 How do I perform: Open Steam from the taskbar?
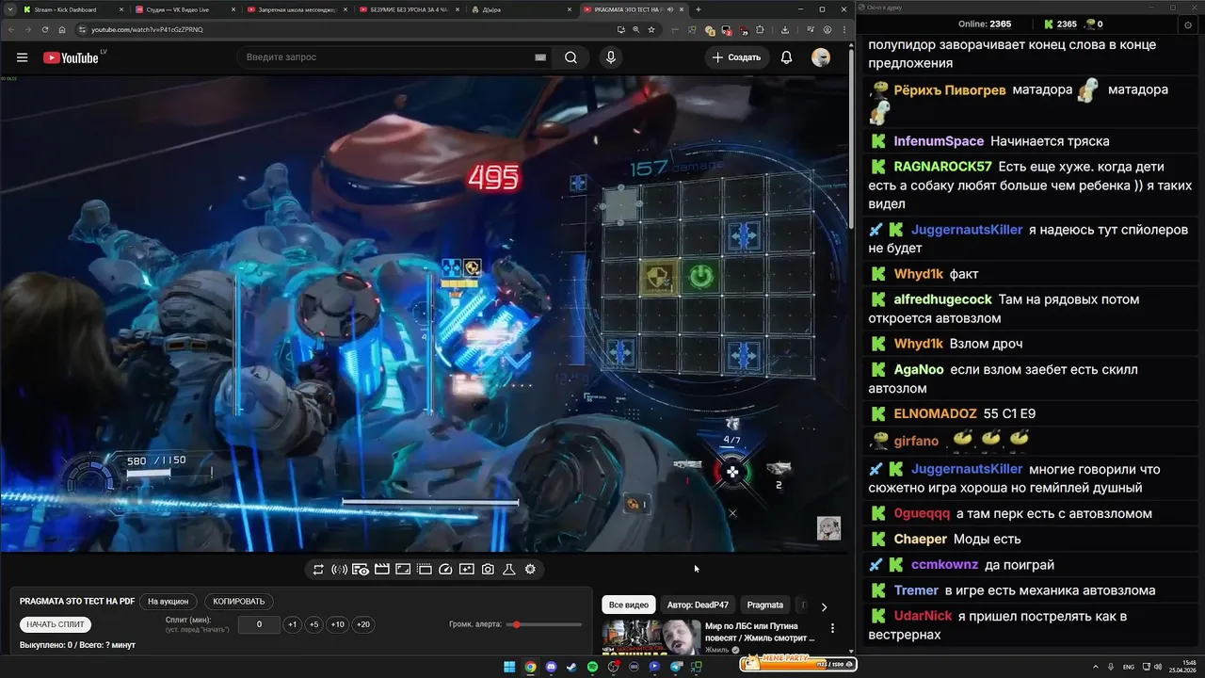(x=571, y=667)
